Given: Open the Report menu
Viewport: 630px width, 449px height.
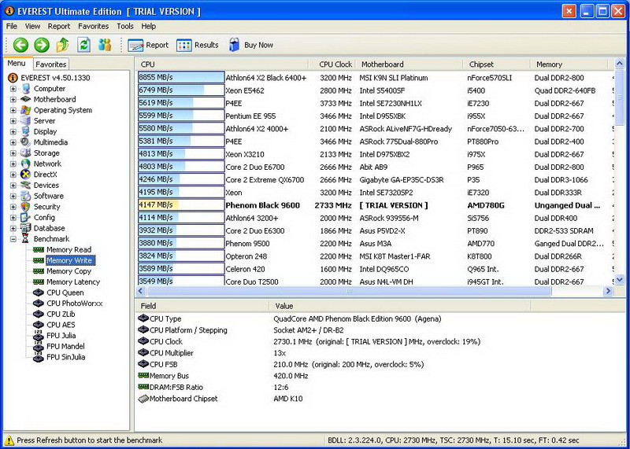Looking at the screenshot, I should tap(59, 26).
